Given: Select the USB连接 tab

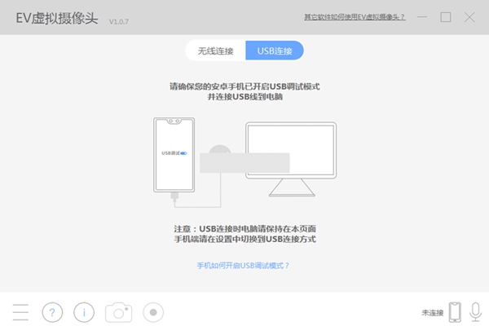Looking at the screenshot, I should click(275, 51).
